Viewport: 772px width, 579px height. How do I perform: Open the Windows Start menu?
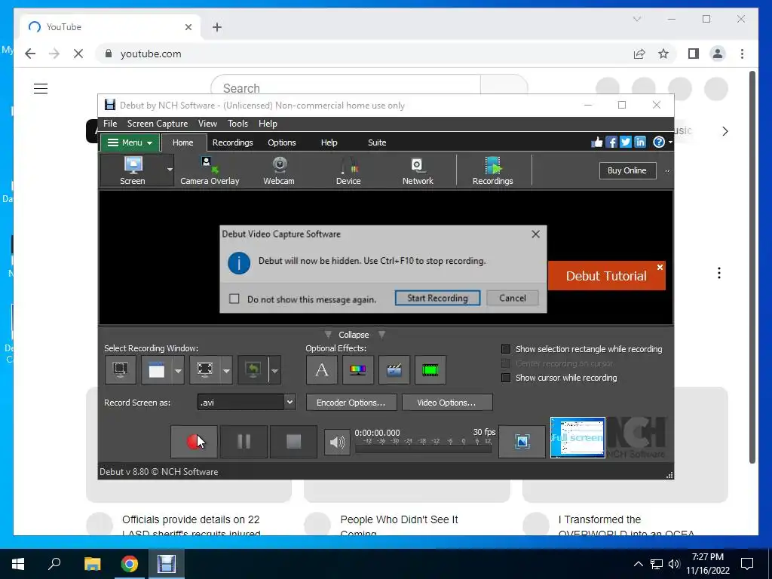[18, 564]
